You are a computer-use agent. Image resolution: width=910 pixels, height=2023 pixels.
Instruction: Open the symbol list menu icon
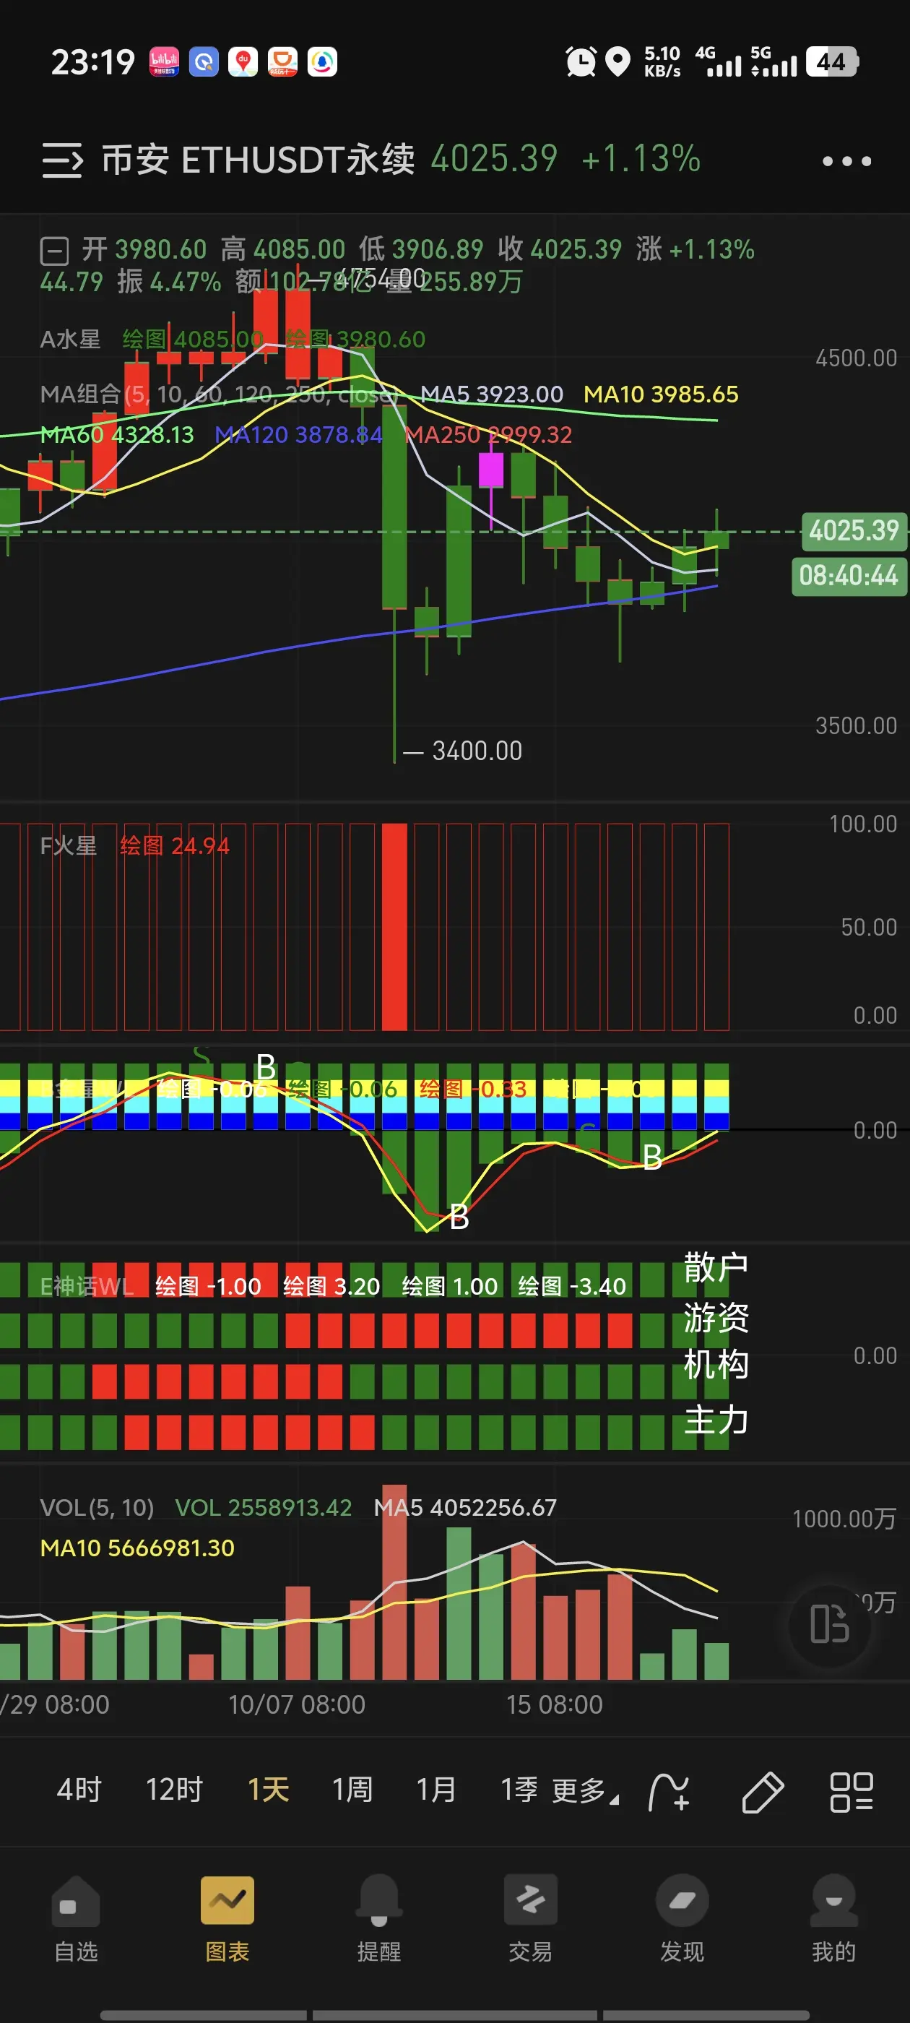click(x=62, y=160)
